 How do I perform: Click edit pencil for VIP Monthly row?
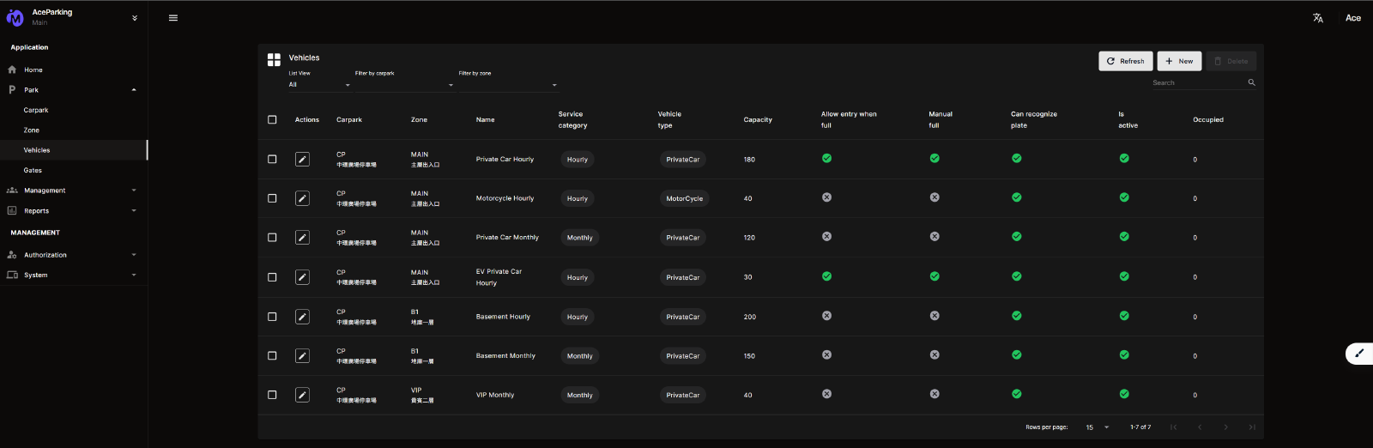[302, 396]
